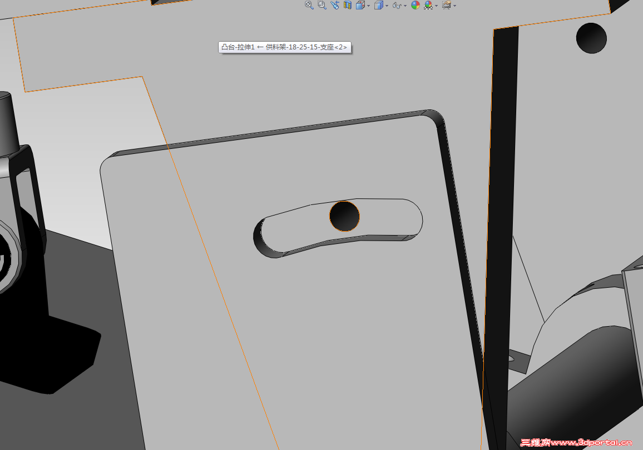Click View Settings monitor icon
This screenshot has height=450, width=643.
pos(447,5)
